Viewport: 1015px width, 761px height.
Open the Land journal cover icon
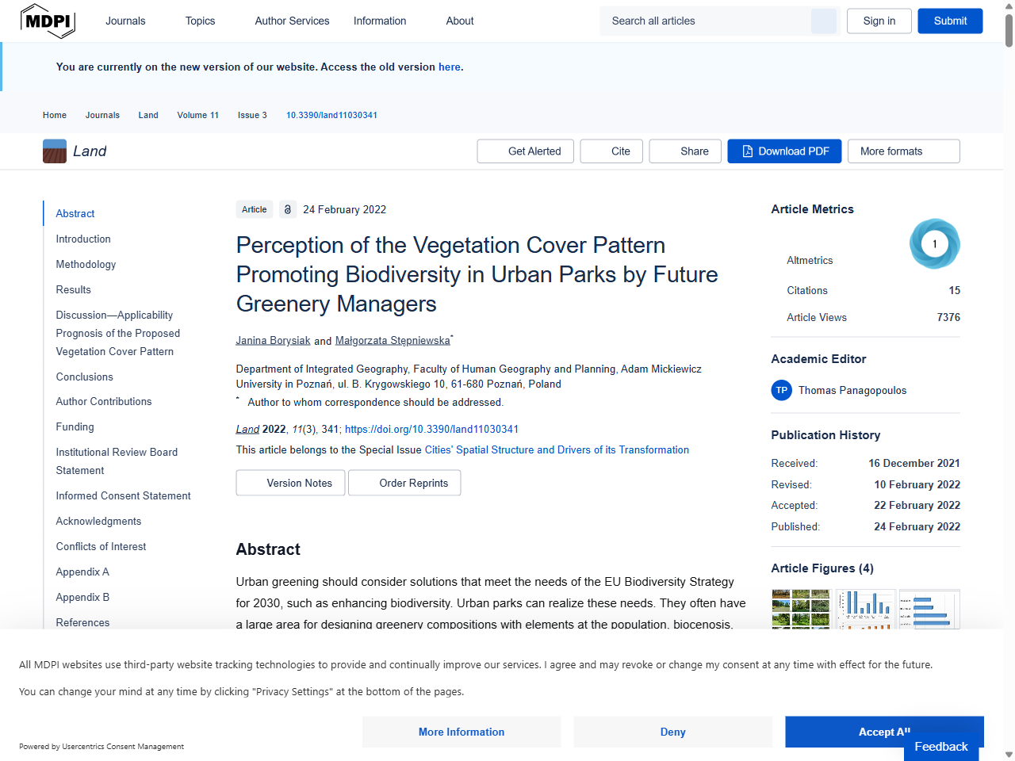55,151
